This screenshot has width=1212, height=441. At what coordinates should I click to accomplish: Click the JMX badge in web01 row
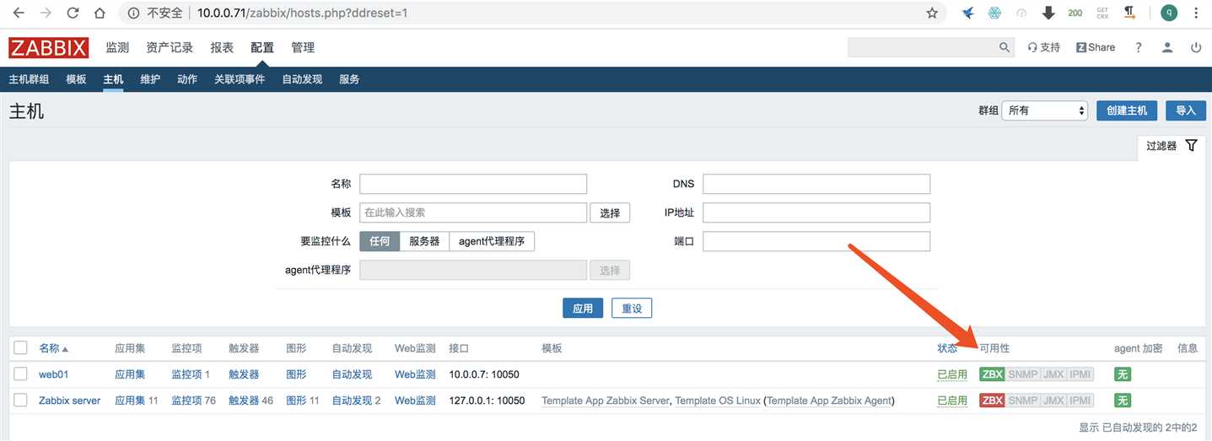(x=1053, y=374)
